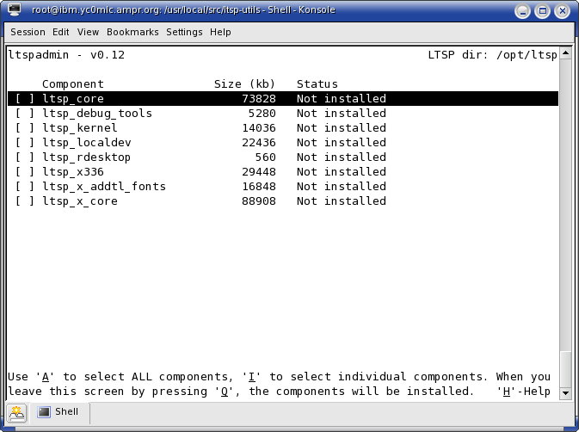This screenshot has width=579, height=432.
Task: Toggle the ltsp_x336 checkbox
Action: point(25,172)
